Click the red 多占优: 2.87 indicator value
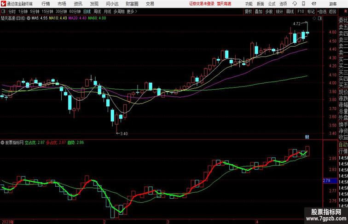Screen dimensions: 348x224 56,143
